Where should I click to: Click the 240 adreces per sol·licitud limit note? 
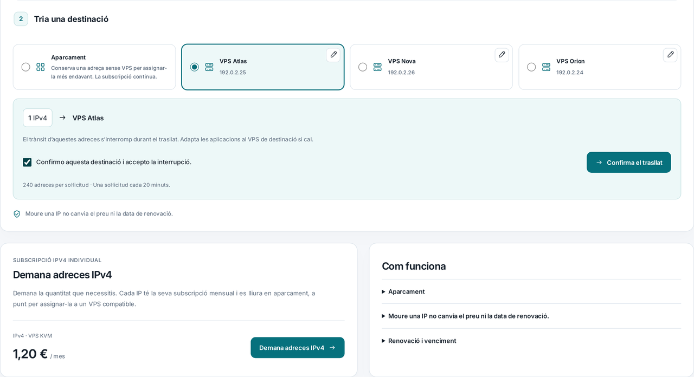pyautogui.click(x=97, y=185)
